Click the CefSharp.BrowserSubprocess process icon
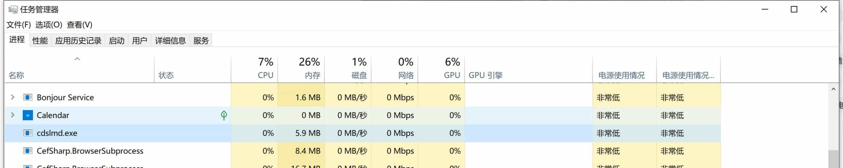843x168 pixels. point(28,151)
